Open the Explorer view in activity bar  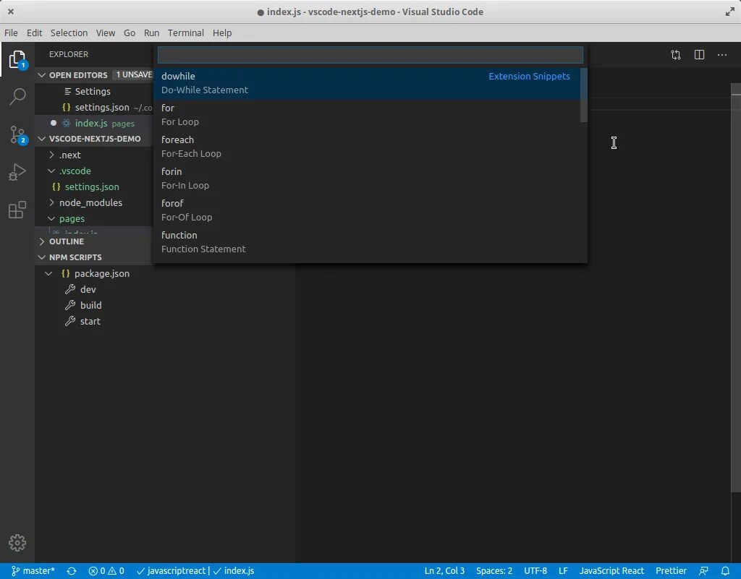[17, 60]
